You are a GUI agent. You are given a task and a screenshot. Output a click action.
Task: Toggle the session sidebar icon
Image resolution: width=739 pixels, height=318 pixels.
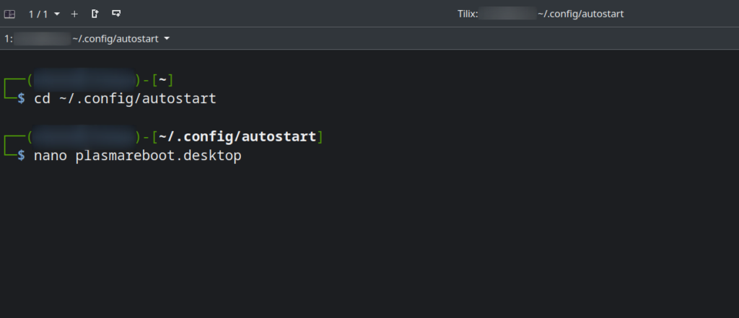click(x=9, y=14)
